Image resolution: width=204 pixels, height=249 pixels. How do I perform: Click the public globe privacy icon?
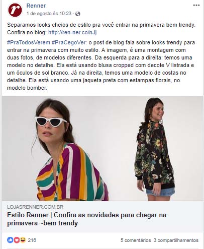77,14
